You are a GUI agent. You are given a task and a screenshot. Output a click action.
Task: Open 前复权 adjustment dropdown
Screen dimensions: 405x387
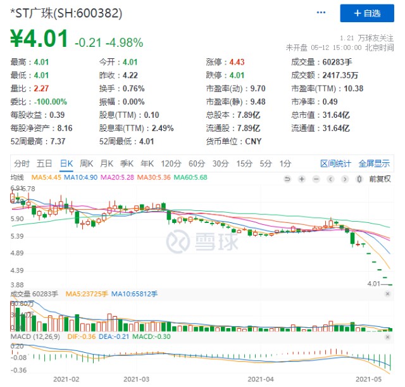tap(380, 179)
